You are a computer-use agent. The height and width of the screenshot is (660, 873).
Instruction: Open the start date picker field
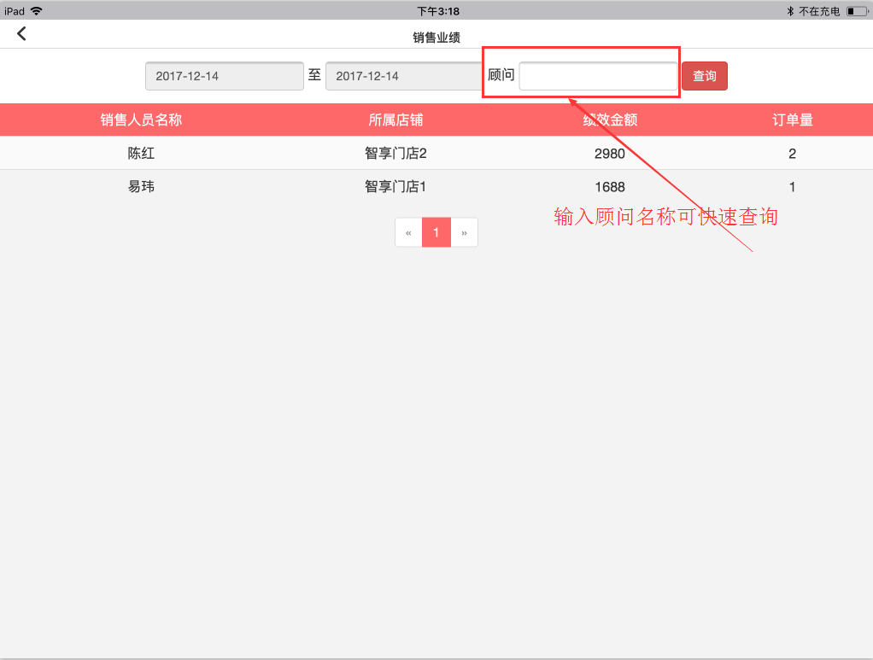pos(225,76)
